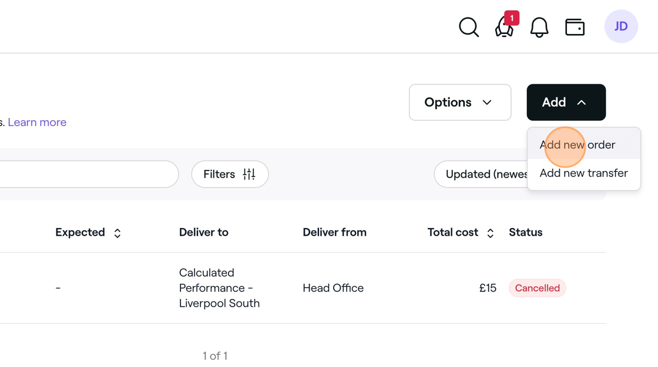Expand the Options dropdown
Image resolution: width=658 pixels, height=367 pixels.
460,102
